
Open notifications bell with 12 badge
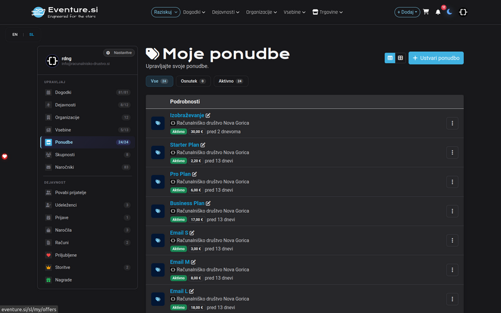pos(438,12)
